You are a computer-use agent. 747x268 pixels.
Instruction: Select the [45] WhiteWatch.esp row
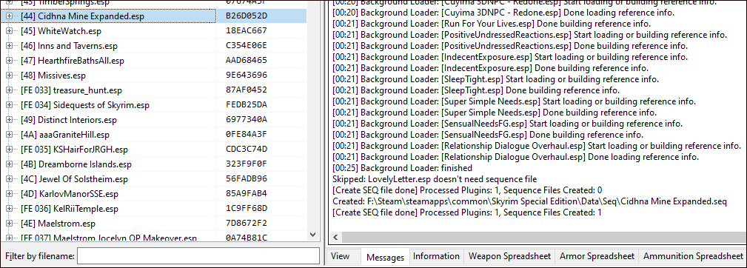[154, 31]
